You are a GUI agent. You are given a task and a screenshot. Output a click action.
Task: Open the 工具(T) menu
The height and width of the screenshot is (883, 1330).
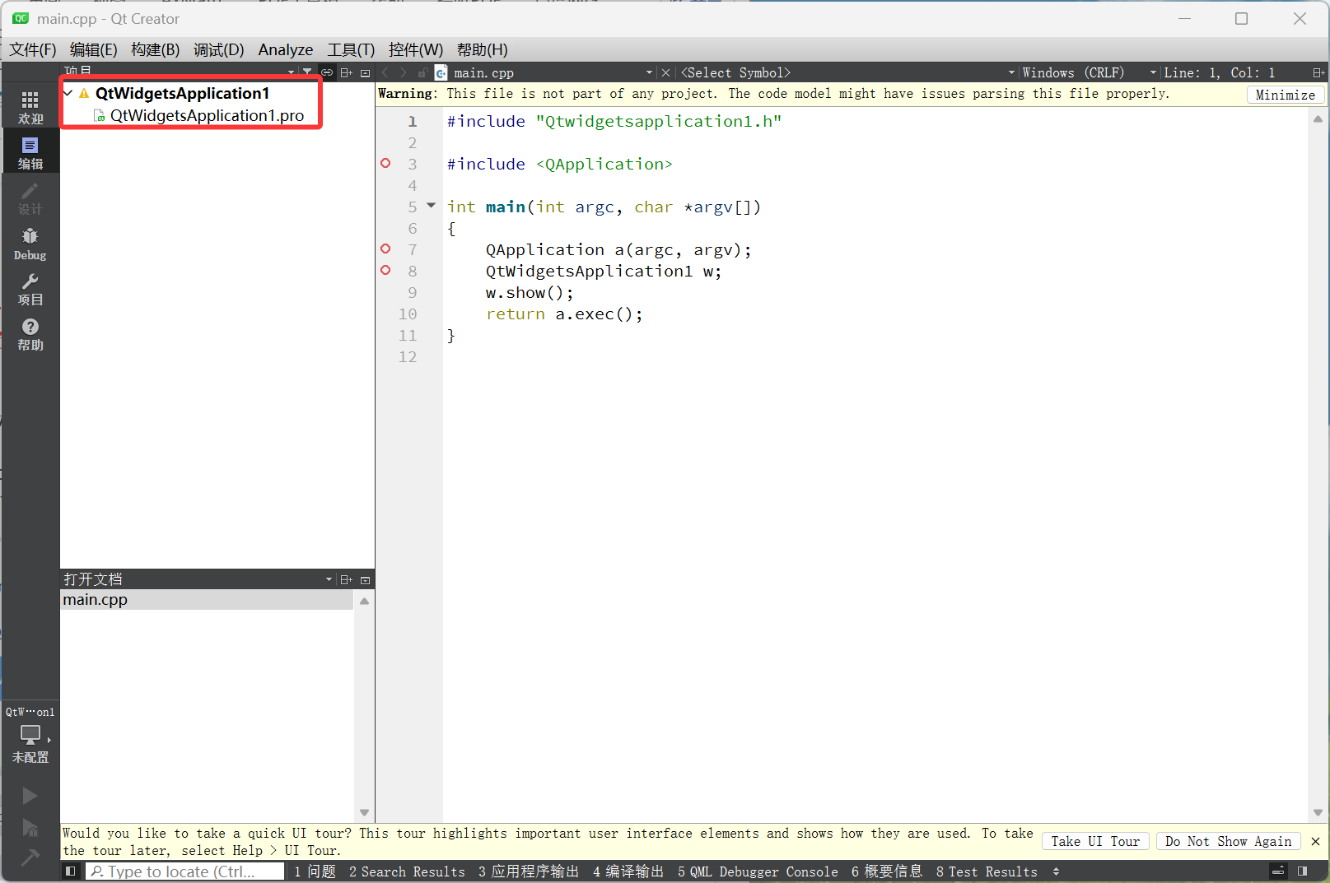pos(351,49)
